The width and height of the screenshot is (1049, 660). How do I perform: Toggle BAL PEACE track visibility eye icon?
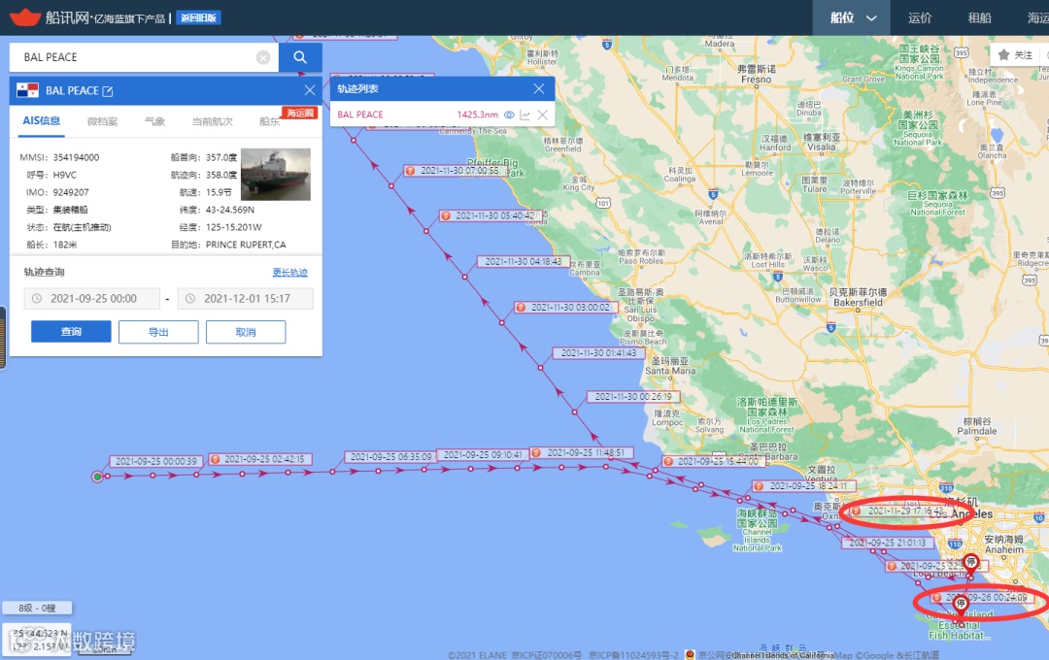(509, 115)
